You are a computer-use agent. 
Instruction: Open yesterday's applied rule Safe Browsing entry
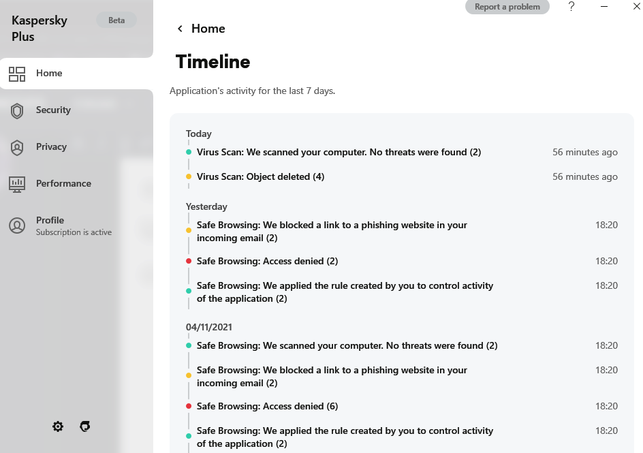(x=345, y=292)
